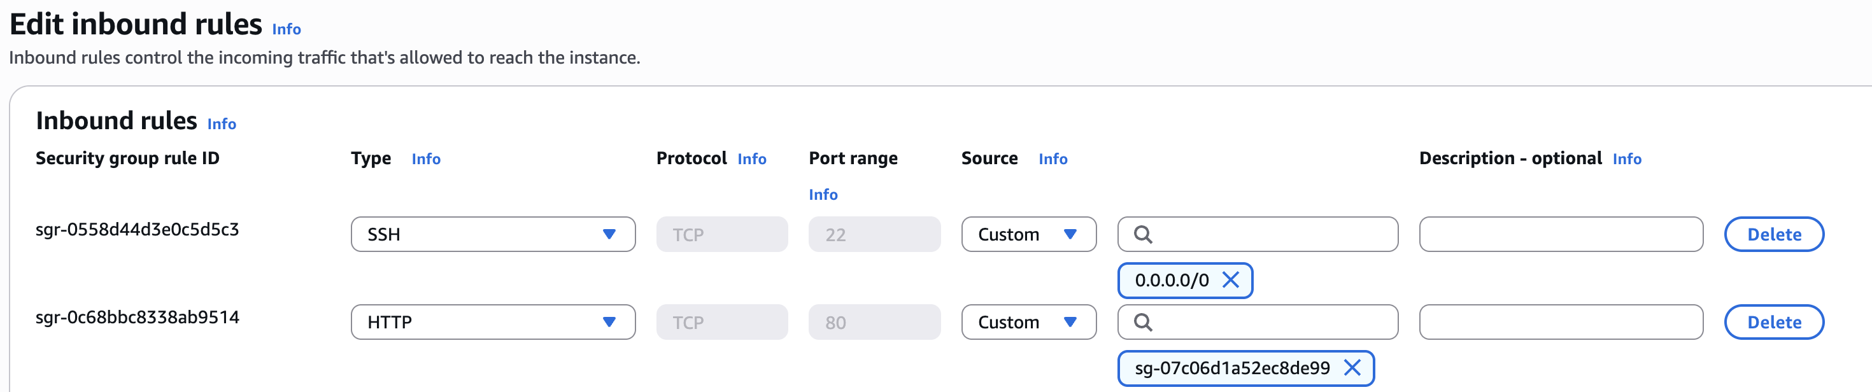This screenshot has height=392, width=1872.
Task: Remove the sg-07c06d1a52ec8de99 source tag
Action: (1352, 368)
